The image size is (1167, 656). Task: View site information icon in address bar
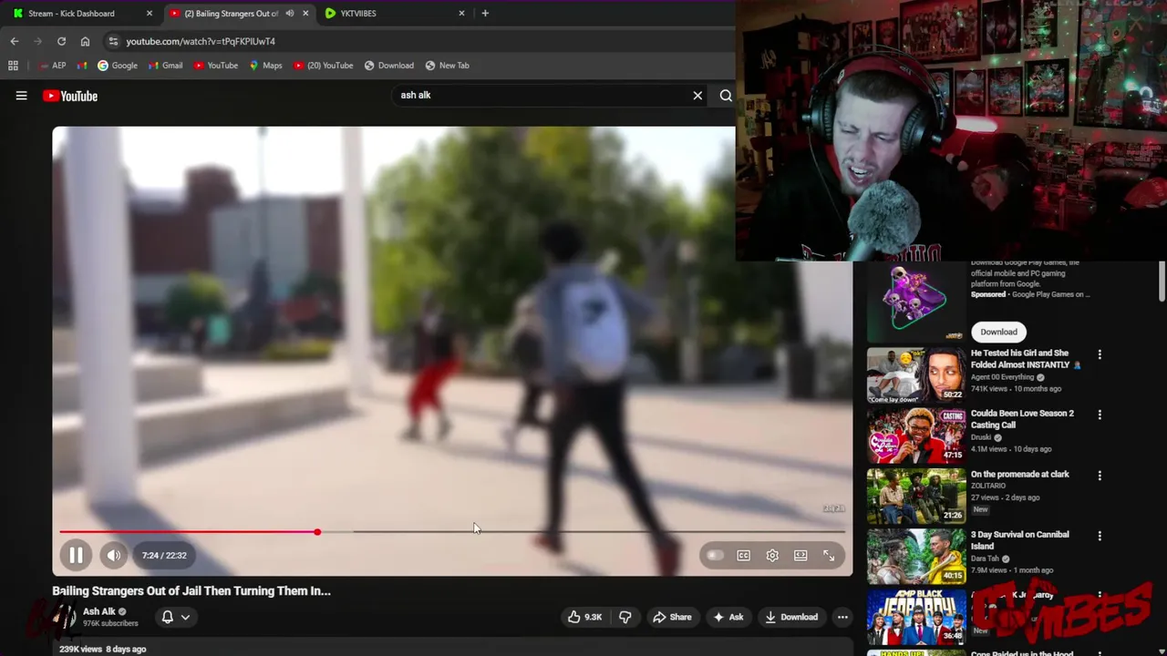(x=112, y=41)
